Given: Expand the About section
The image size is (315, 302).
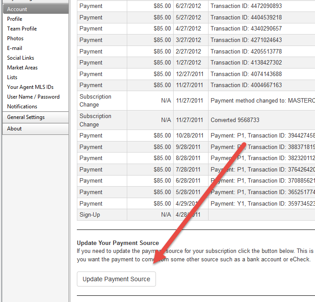Looking at the screenshot, I should (35, 129).
